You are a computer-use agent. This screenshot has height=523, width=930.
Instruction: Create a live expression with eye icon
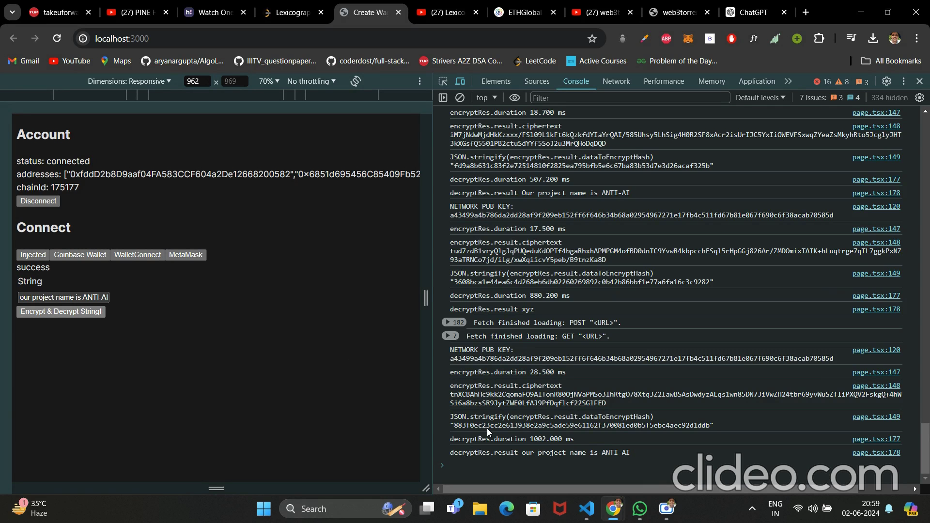pos(514,98)
